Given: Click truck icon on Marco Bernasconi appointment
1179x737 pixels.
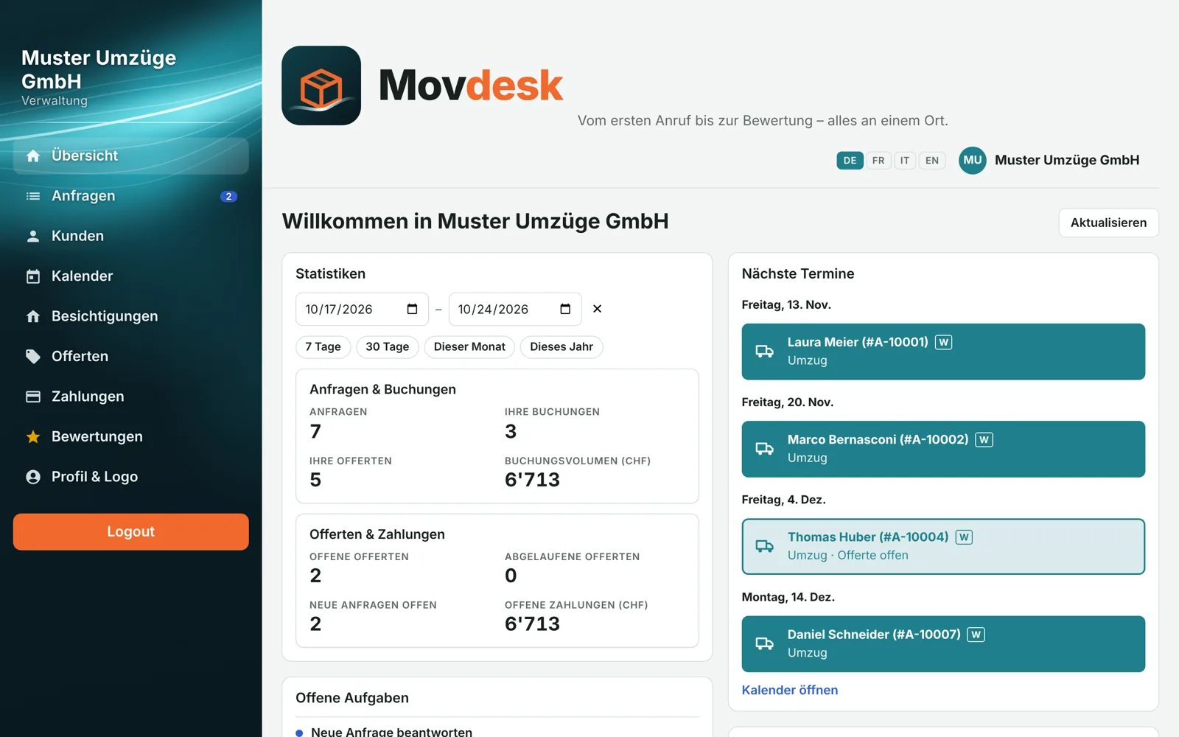Looking at the screenshot, I should pos(765,449).
